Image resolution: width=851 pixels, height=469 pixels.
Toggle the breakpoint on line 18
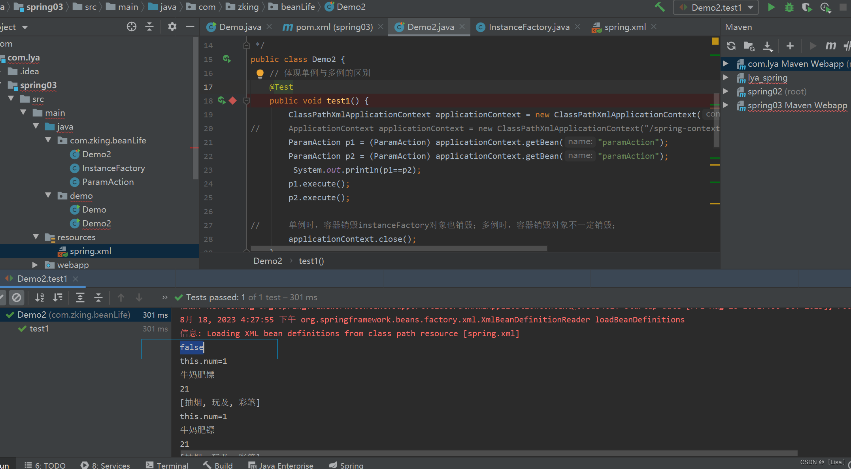click(233, 101)
